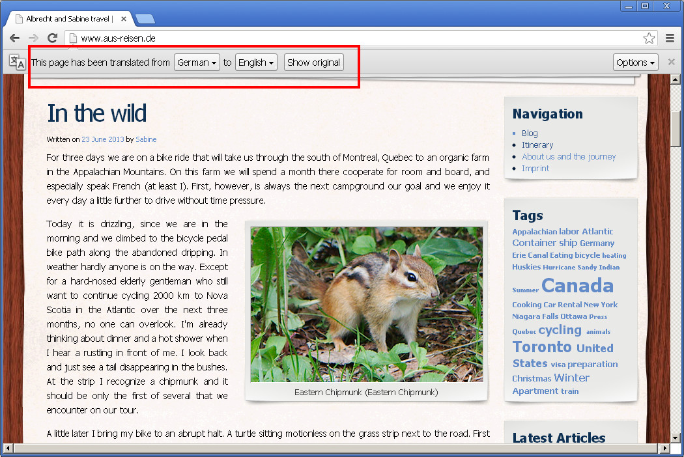The image size is (684, 457).
Task: Dismiss the translation bar with X
Action: [671, 62]
